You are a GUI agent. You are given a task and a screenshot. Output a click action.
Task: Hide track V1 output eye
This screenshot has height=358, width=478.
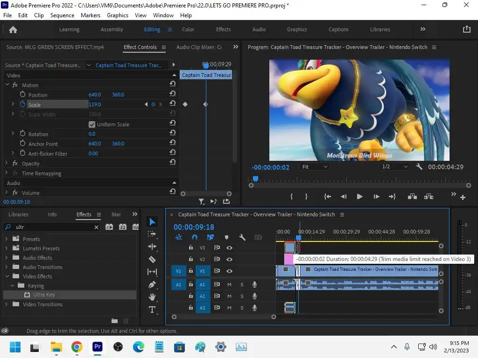point(230,271)
